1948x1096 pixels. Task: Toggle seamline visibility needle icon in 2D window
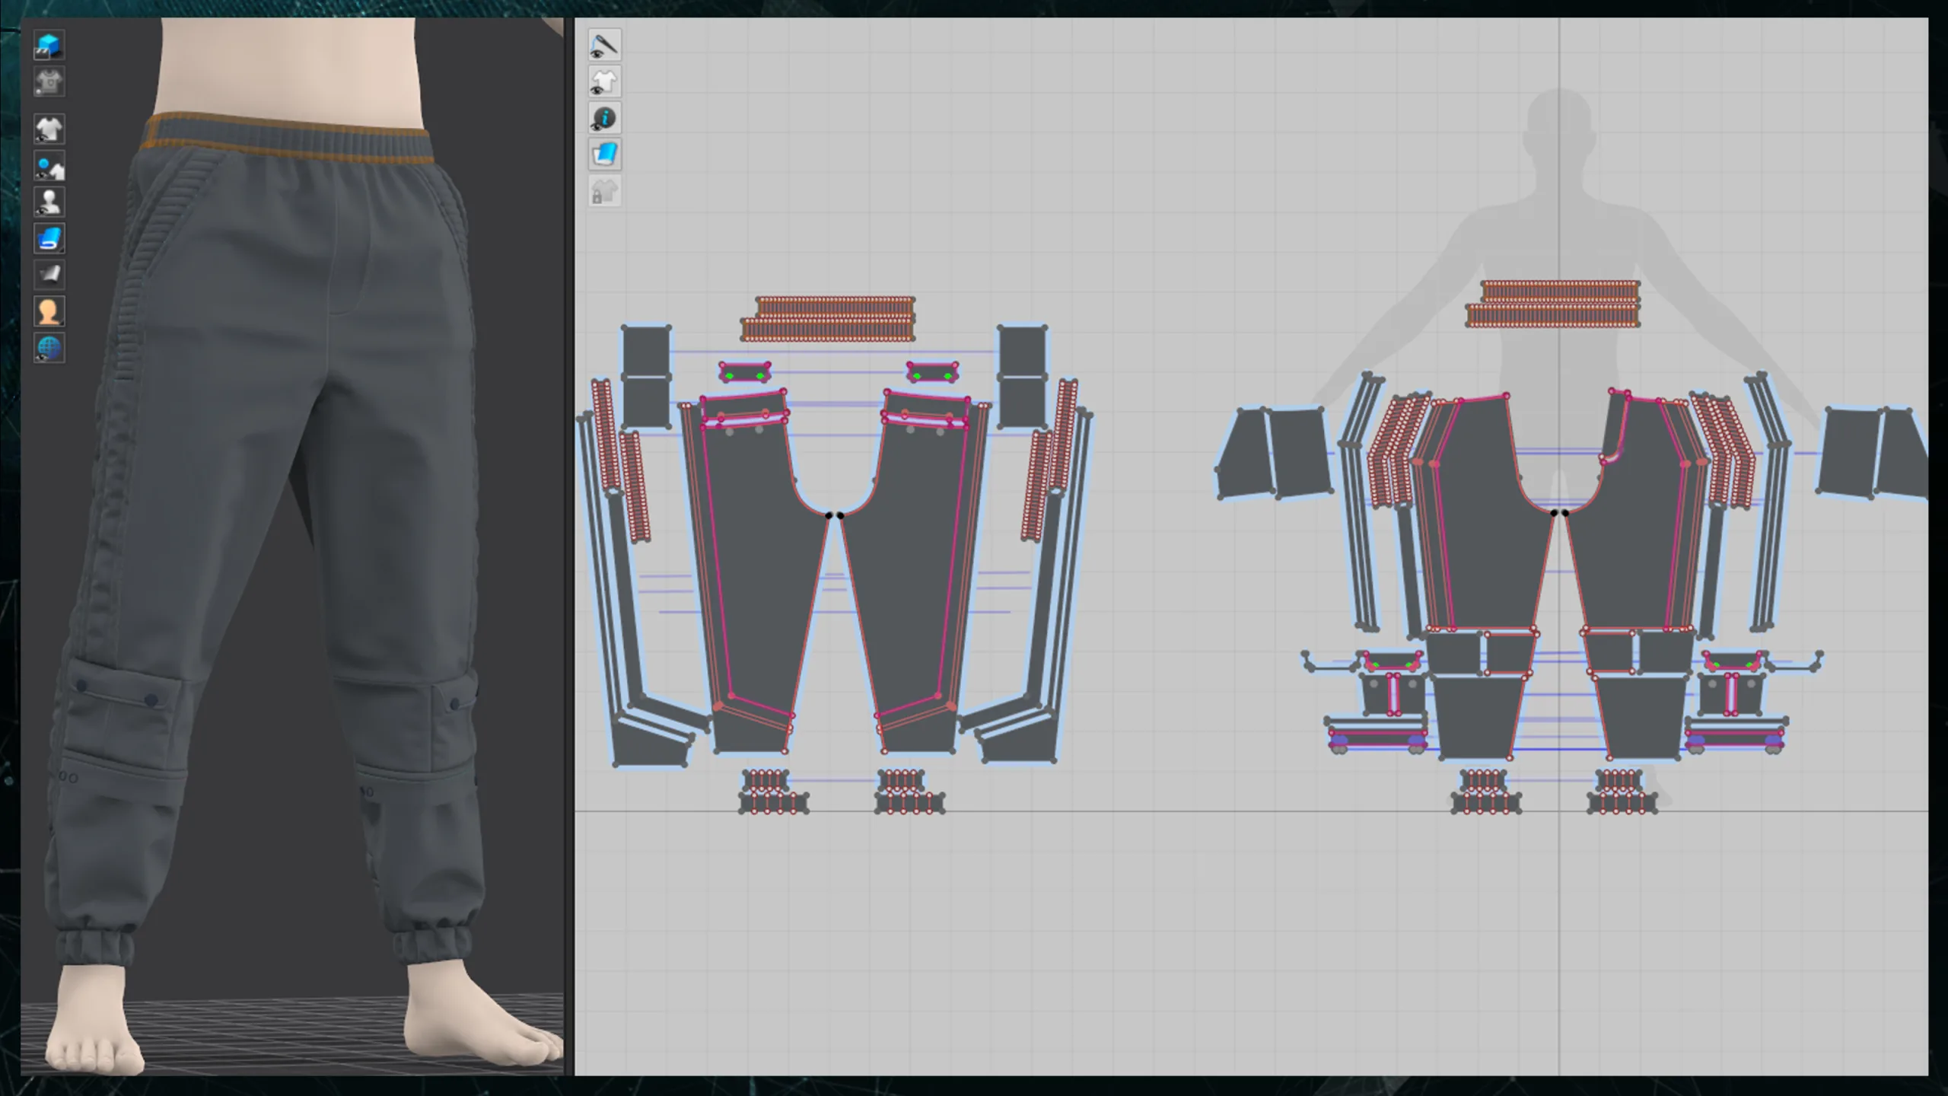pyautogui.click(x=605, y=46)
